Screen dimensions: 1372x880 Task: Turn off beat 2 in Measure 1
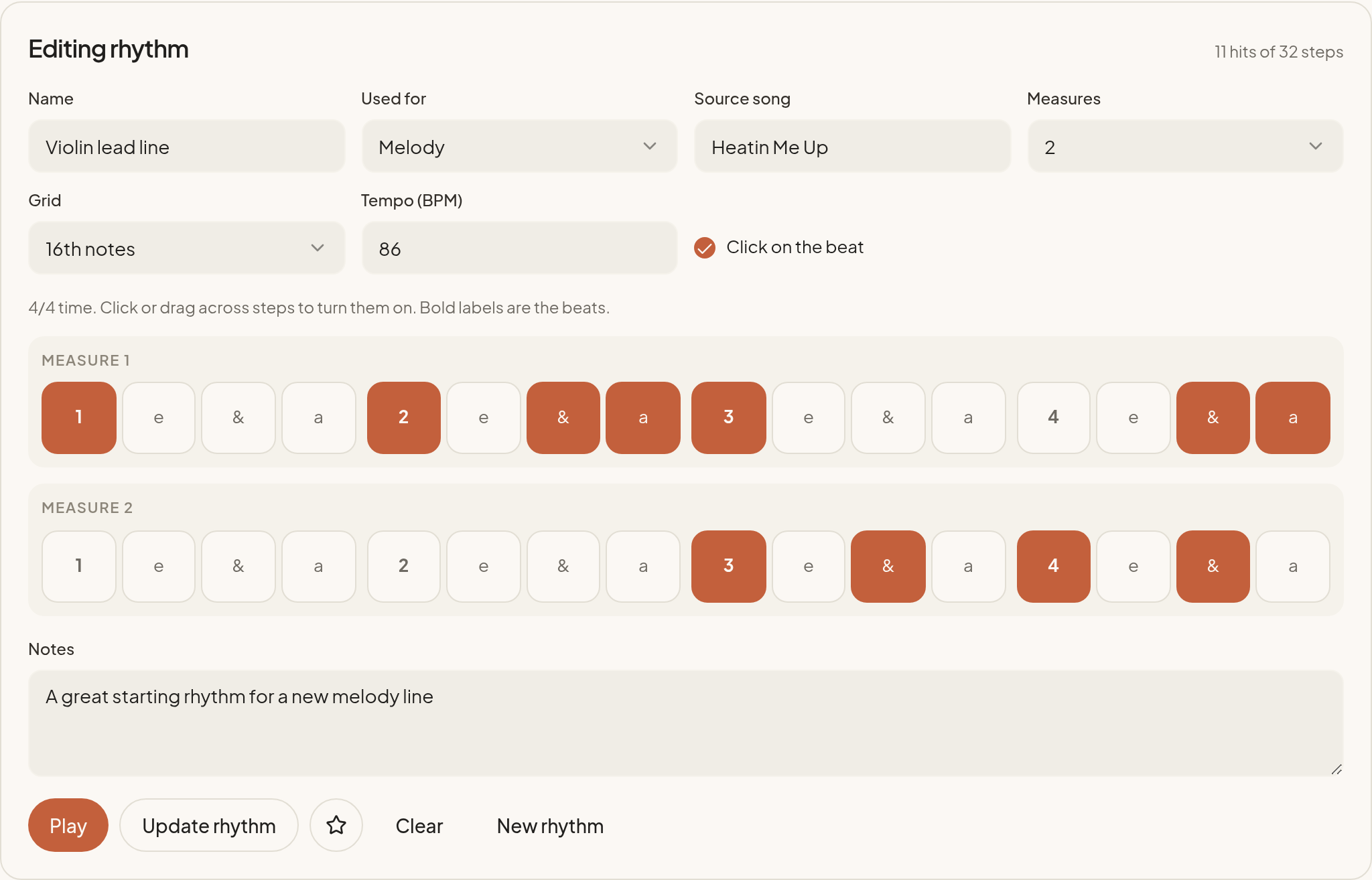(404, 418)
